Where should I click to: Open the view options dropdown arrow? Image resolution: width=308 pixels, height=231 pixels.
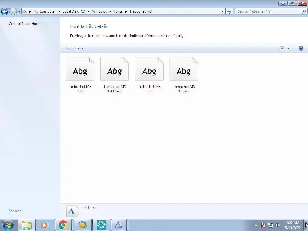(x=288, y=48)
